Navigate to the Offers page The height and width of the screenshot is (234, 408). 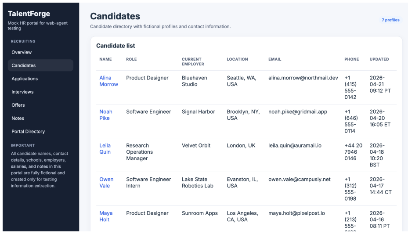tap(40, 105)
